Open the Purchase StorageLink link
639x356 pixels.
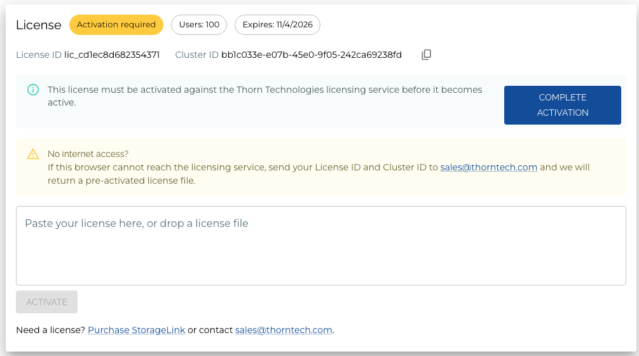click(x=137, y=330)
